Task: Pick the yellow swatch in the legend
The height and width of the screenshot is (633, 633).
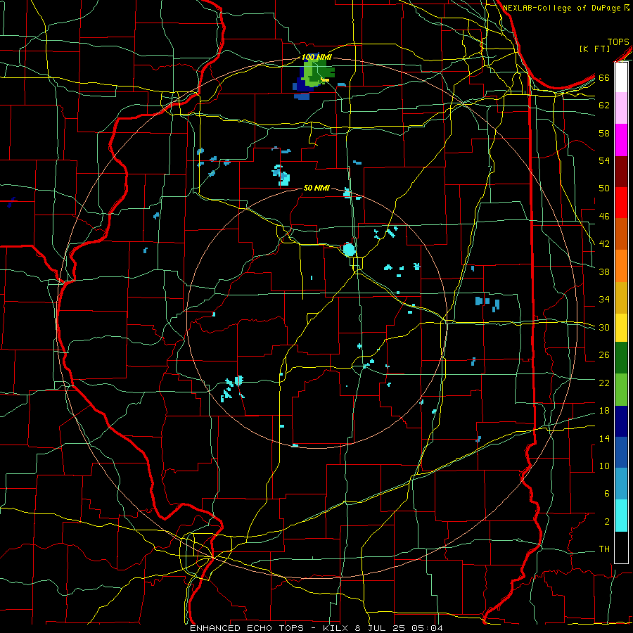Action: 621,328
